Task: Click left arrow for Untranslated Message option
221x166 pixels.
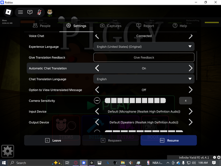Action: click(97, 90)
